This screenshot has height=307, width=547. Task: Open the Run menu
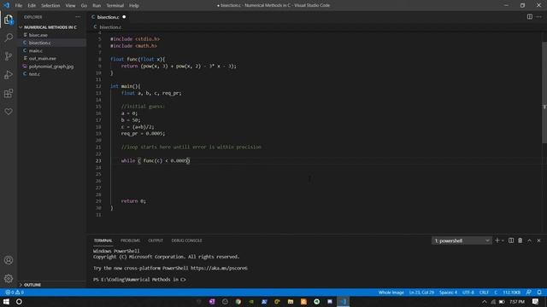(97, 5)
